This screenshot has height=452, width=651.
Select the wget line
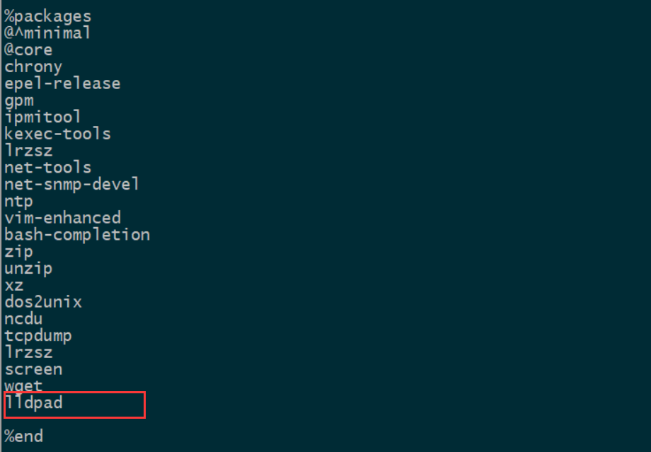[23, 386]
